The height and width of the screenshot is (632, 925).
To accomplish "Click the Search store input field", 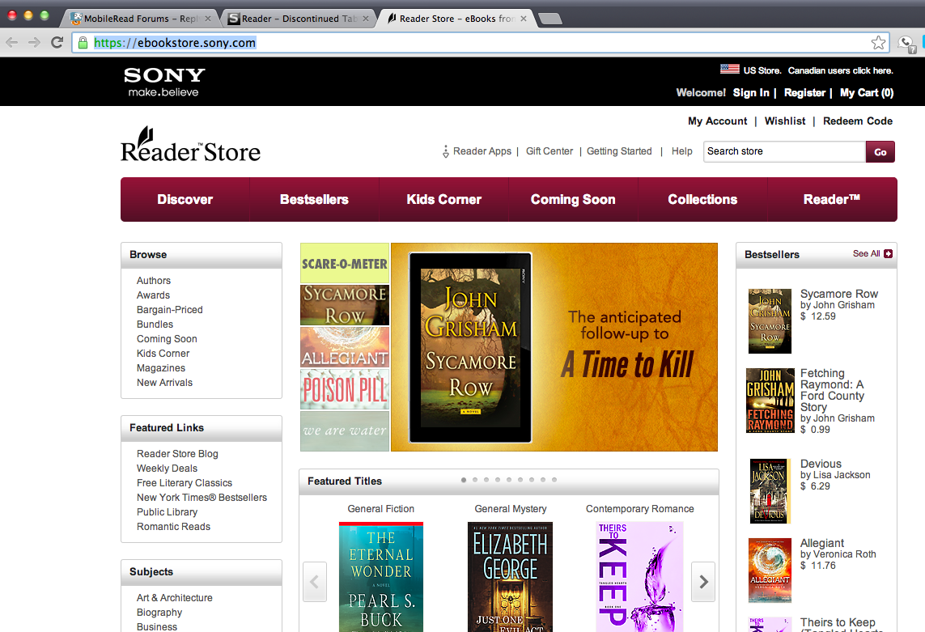I will tap(785, 151).
